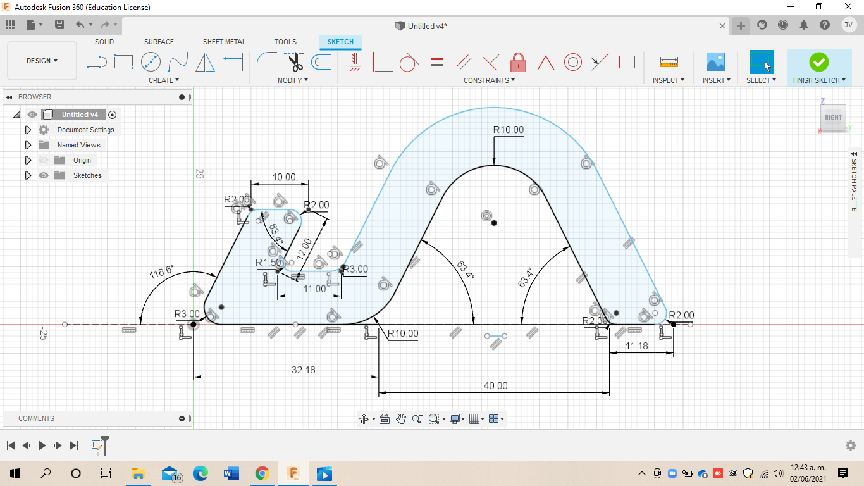Click the timeline Play button

pyautogui.click(x=42, y=445)
